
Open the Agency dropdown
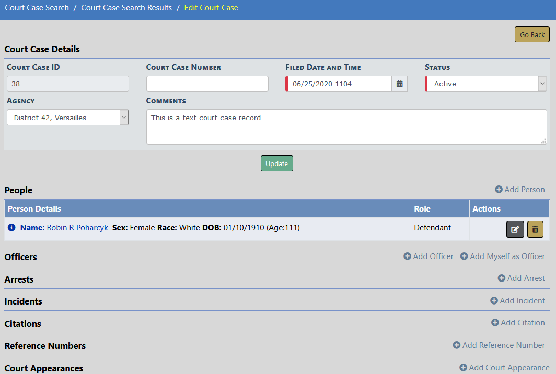point(124,118)
